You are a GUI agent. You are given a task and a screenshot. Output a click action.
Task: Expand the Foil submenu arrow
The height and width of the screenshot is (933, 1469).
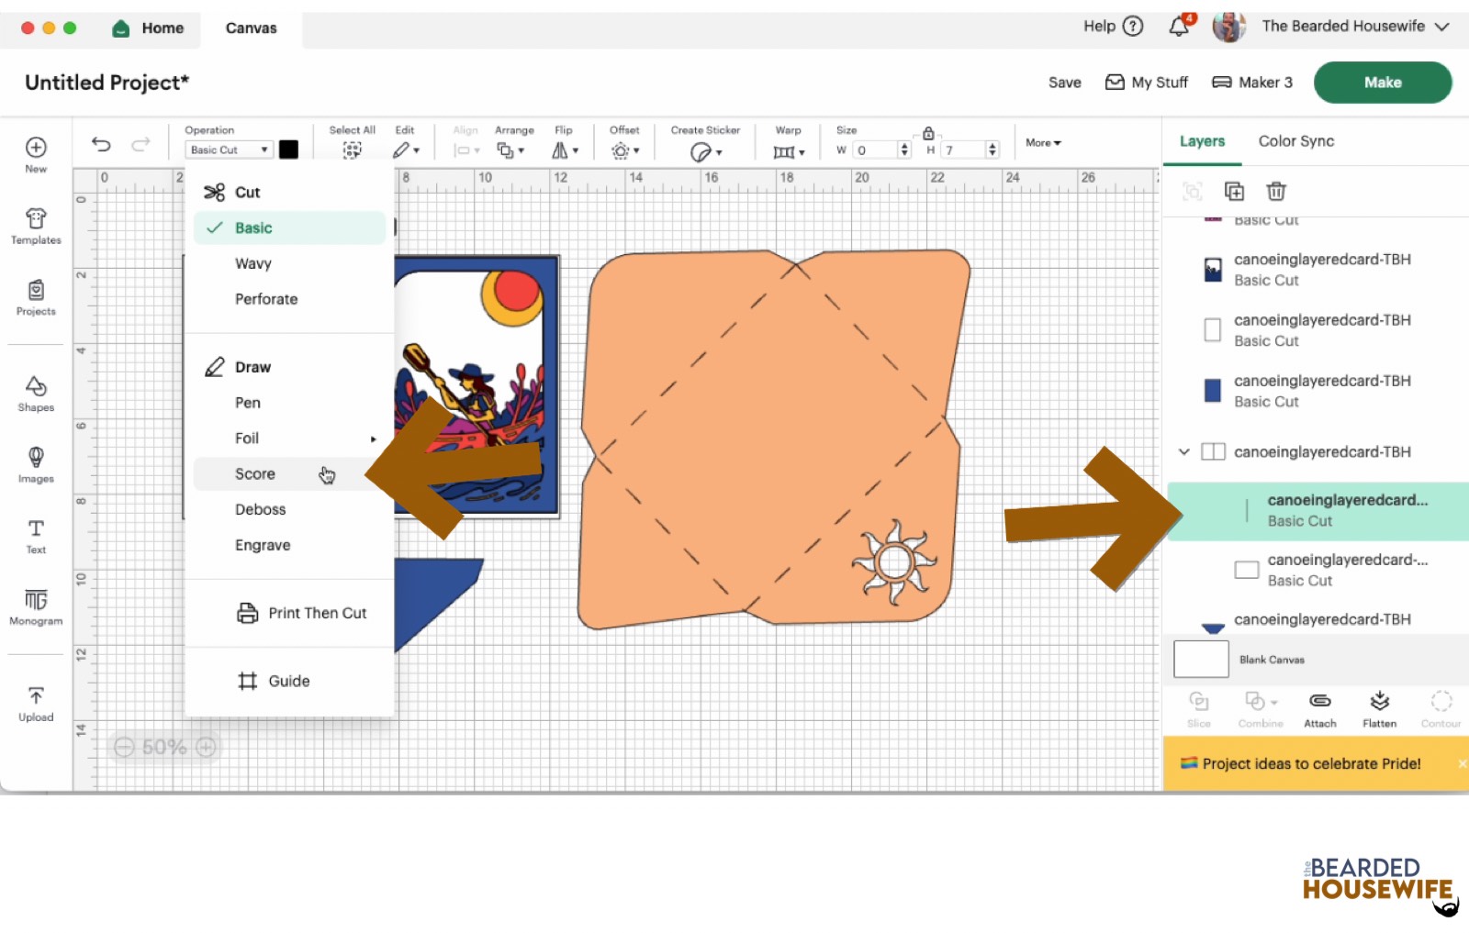[373, 439]
